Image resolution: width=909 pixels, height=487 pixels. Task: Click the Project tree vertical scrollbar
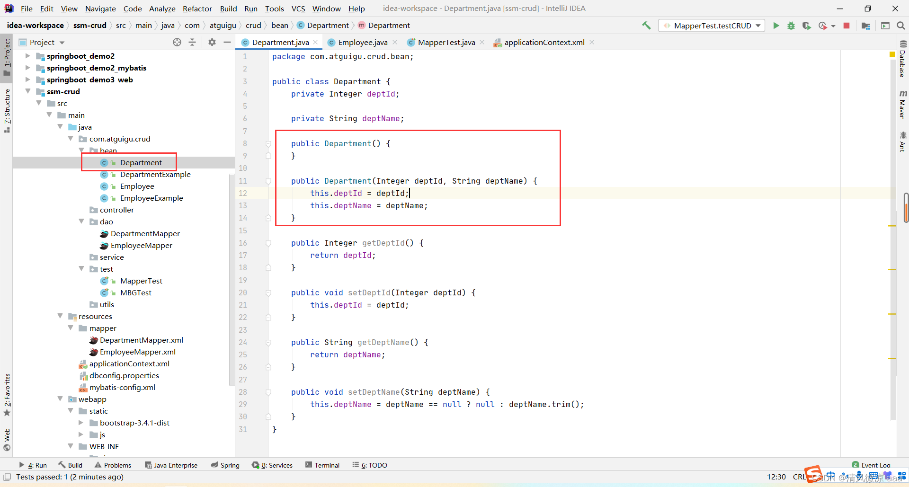pos(232,280)
